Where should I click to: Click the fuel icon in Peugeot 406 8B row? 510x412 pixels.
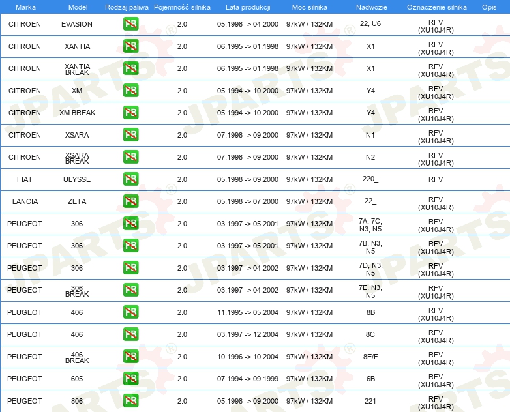click(130, 312)
